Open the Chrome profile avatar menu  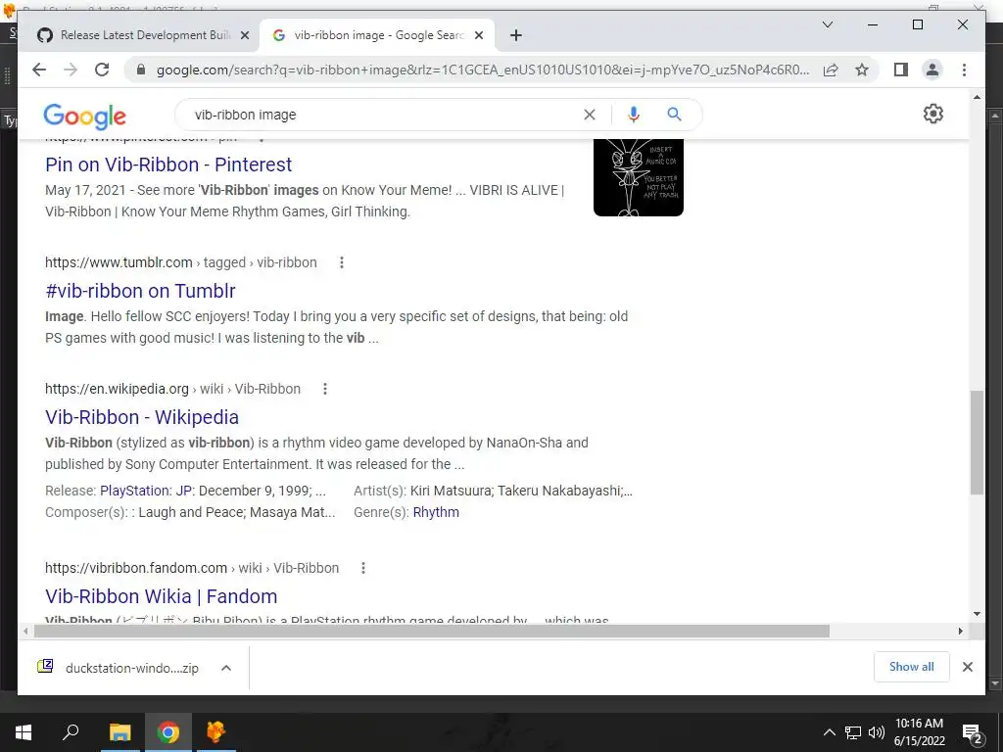pos(932,70)
